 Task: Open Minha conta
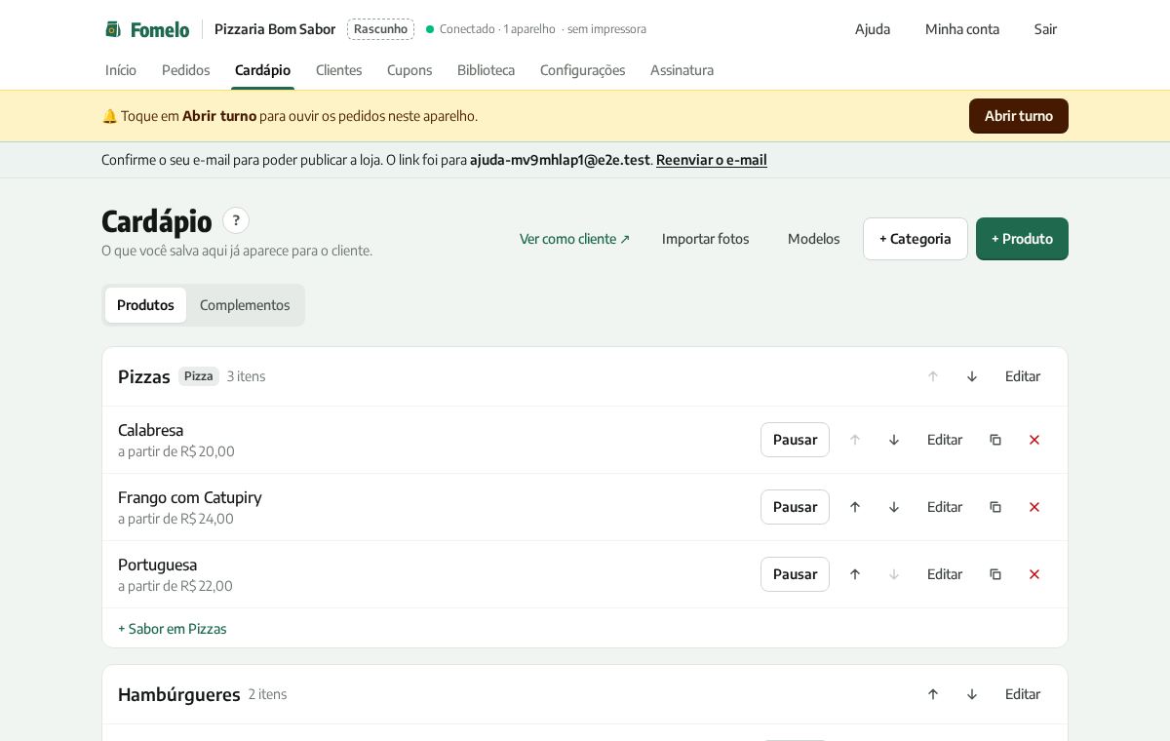click(x=962, y=29)
